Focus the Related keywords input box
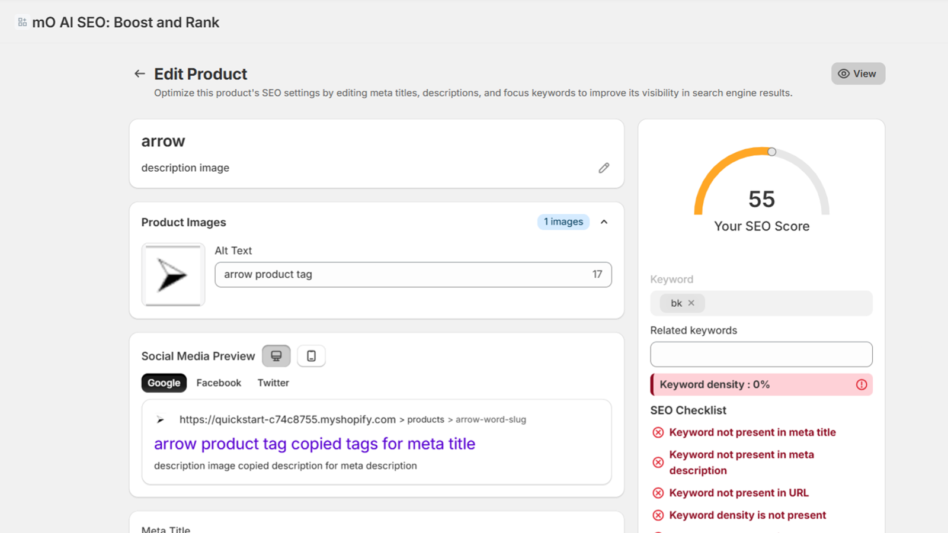The width and height of the screenshot is (948, 533). pyautogui.click(x=761, y=354)
